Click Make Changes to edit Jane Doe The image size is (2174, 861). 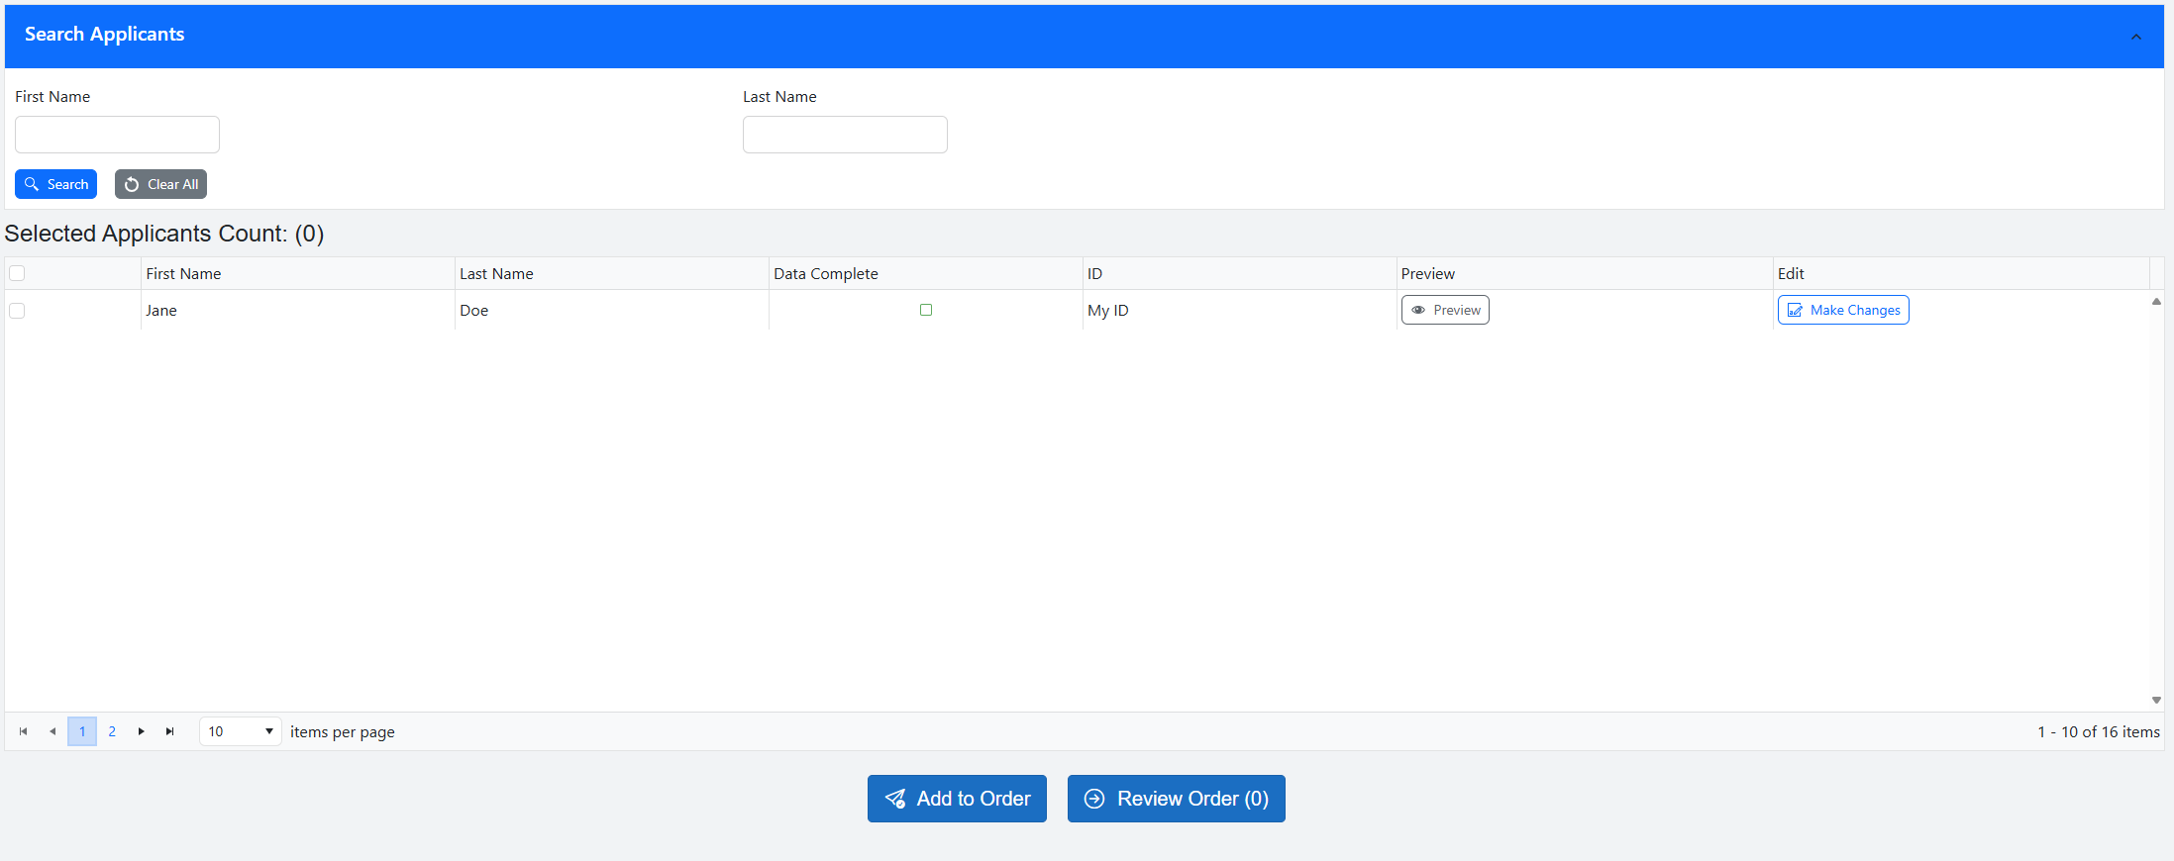[1842, 310]
